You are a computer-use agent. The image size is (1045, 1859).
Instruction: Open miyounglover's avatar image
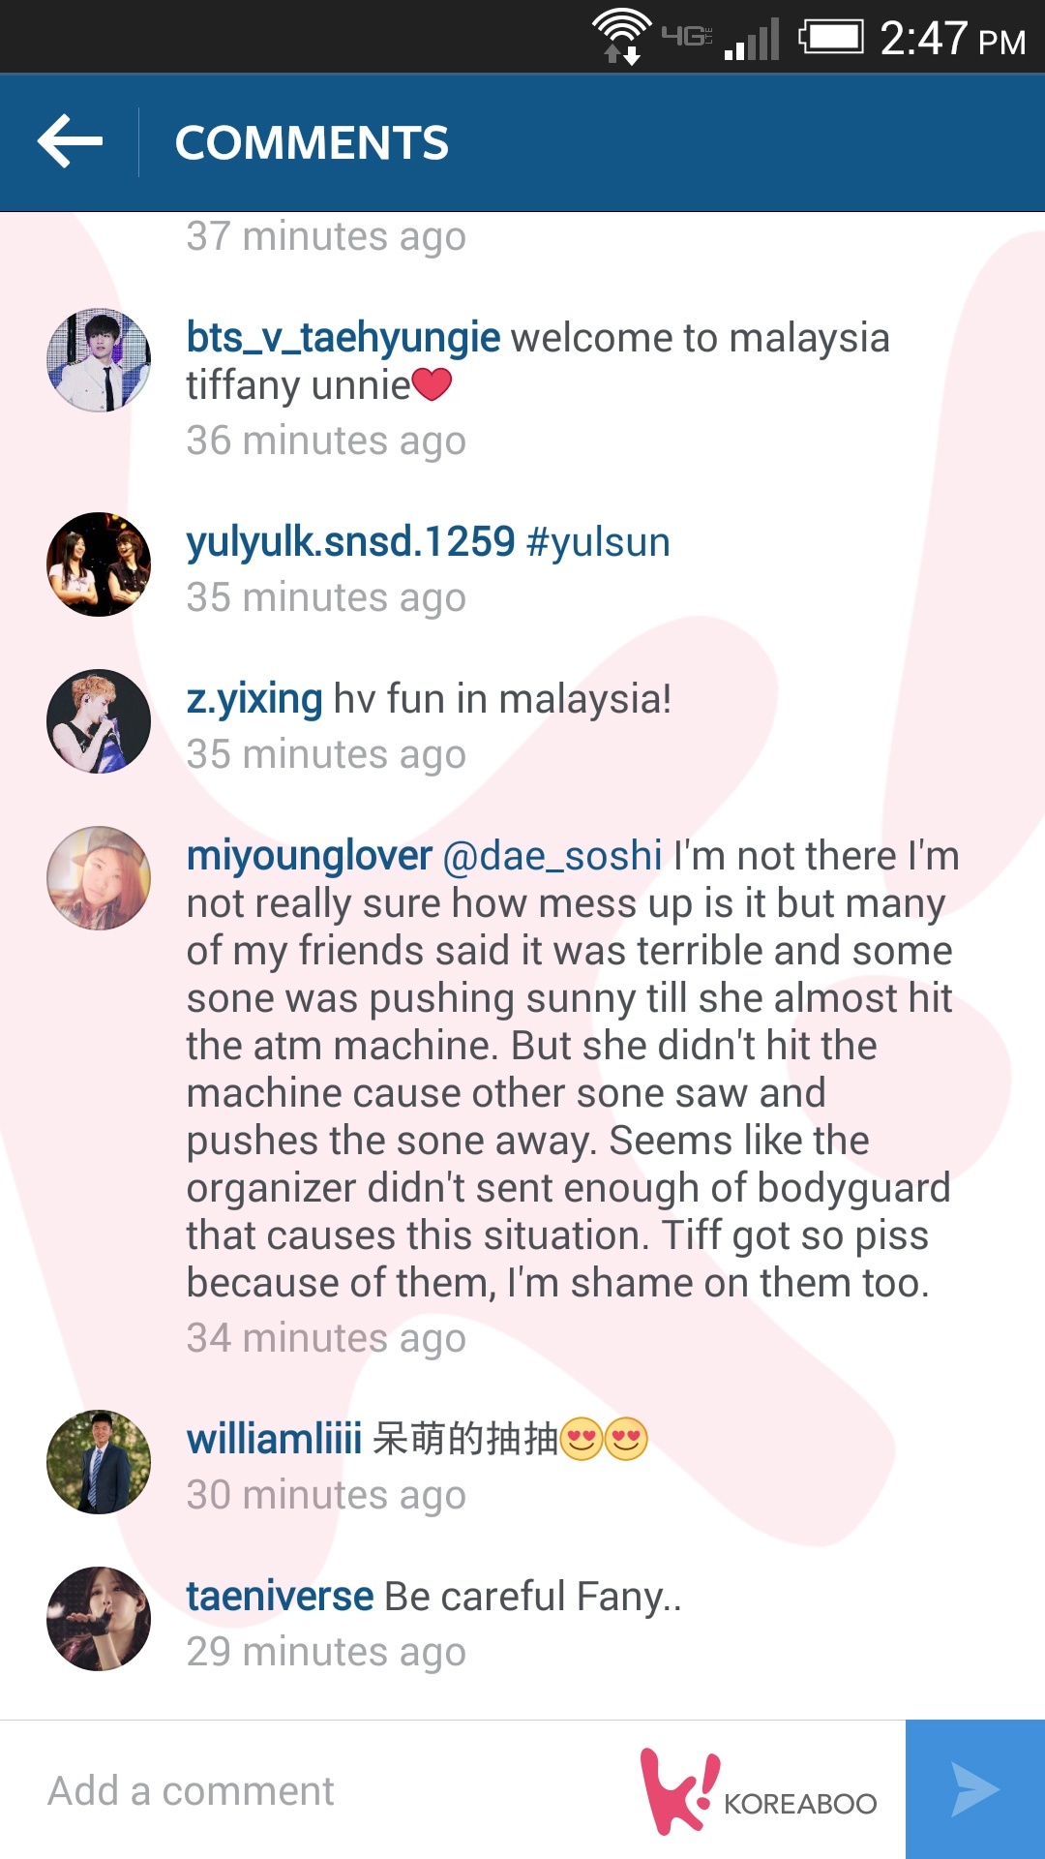click(x=99, y=878)
